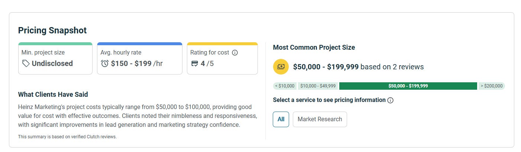Click the info icon beside Select a service

[390, 100]
